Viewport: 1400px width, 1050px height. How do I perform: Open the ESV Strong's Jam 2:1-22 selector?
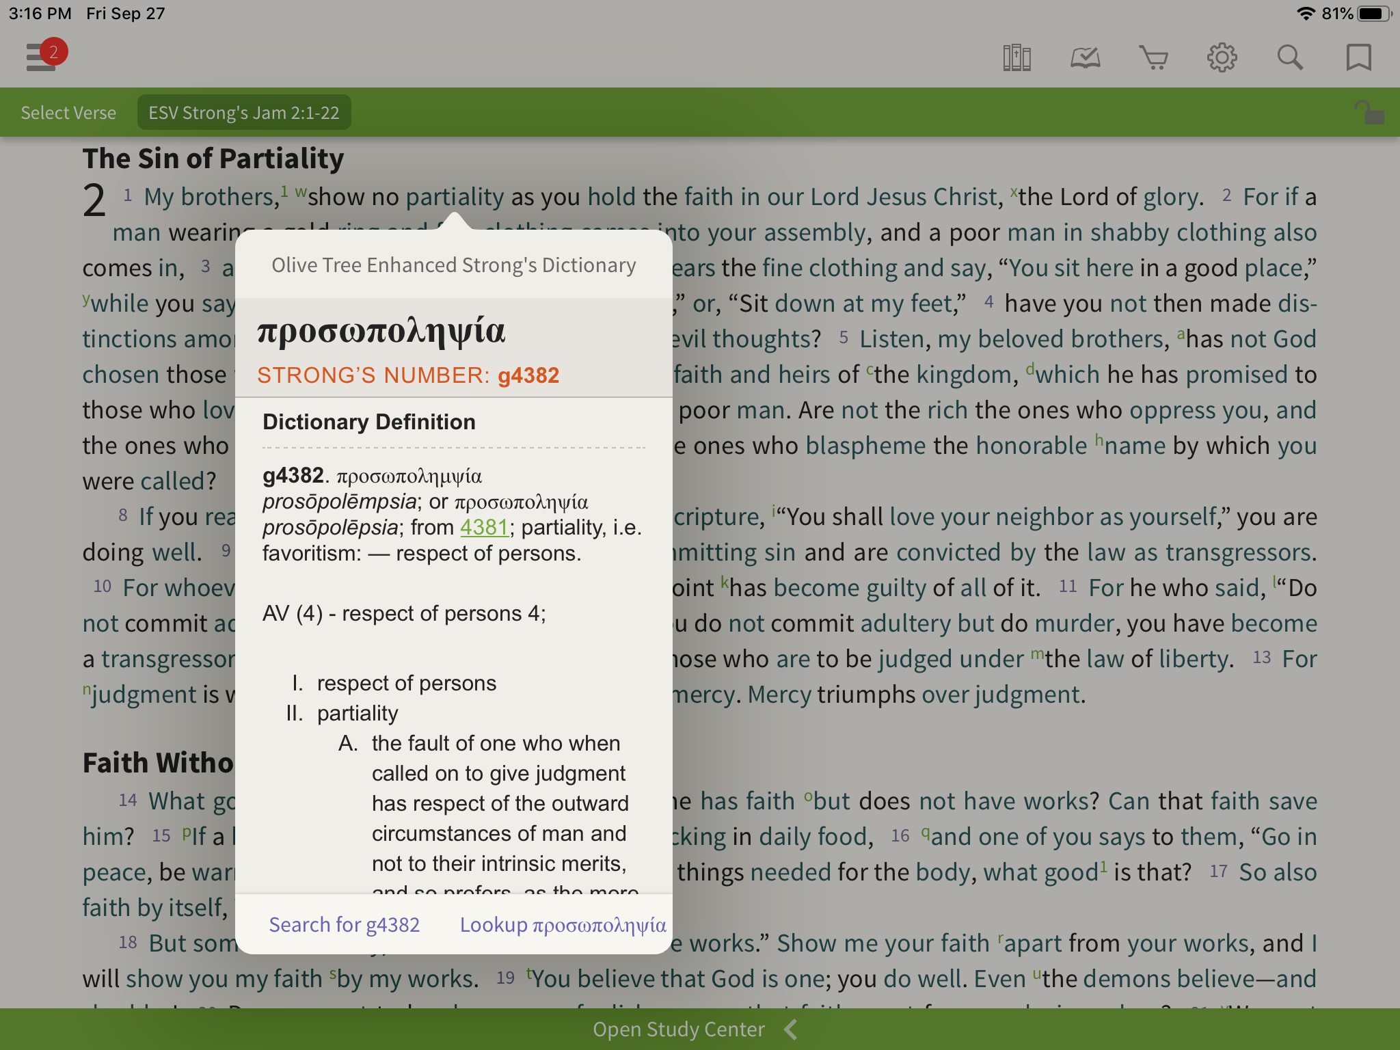[244, 113]
